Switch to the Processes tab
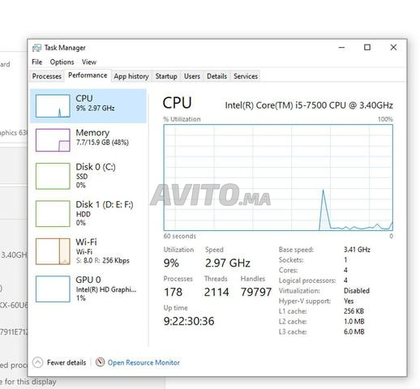 point(47,76)
